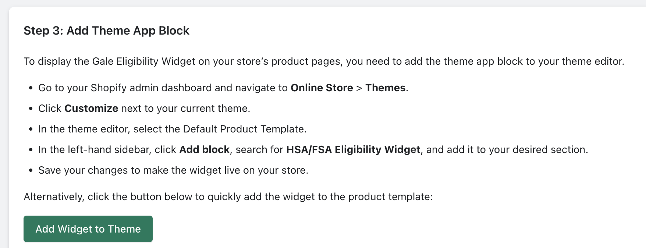Click the bold Add block text
This screenshot has width=646, height=248.
coord(204,149)
